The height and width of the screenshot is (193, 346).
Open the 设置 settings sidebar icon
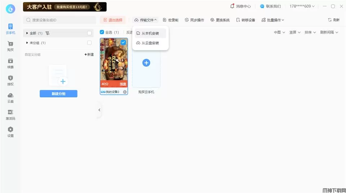point(10,132)
